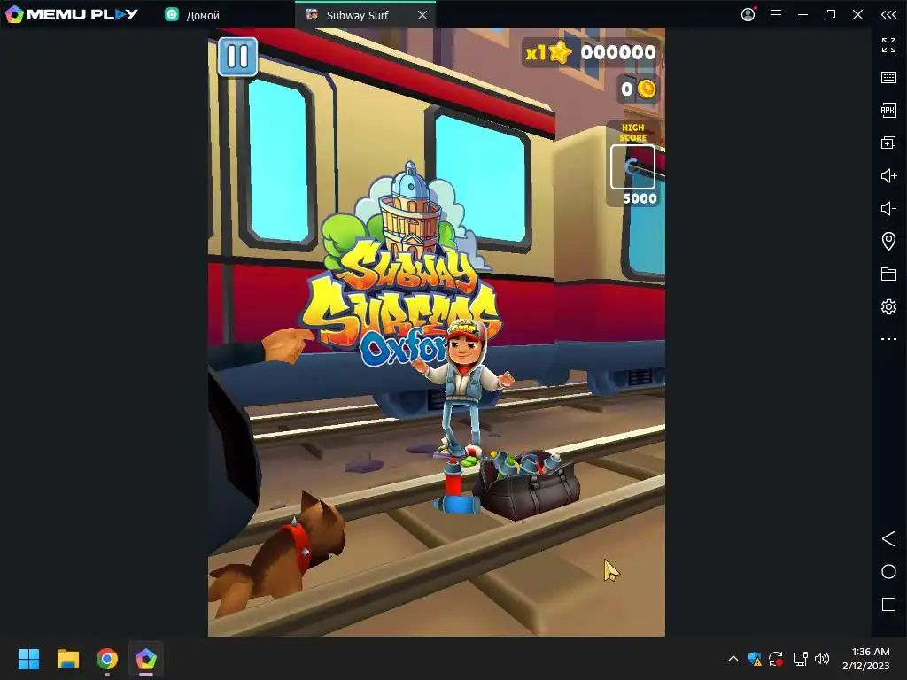Click the high score avatar frame
The image size is (907, 680).
632,167
